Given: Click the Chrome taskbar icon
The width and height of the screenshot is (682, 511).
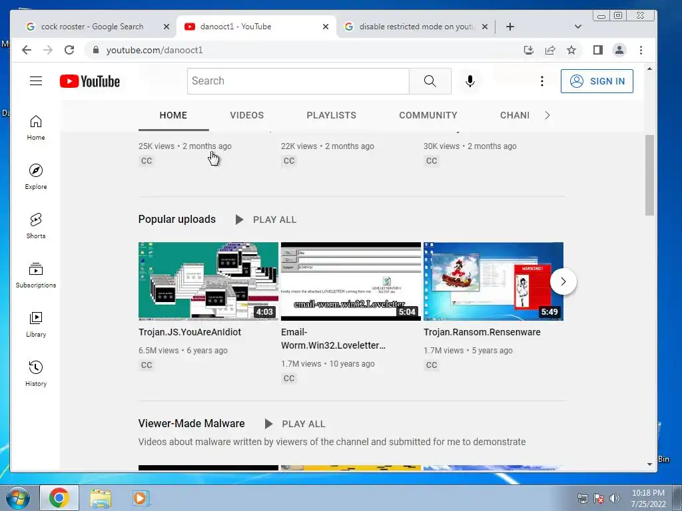Looking at the screenshot, I should [59, 498].
